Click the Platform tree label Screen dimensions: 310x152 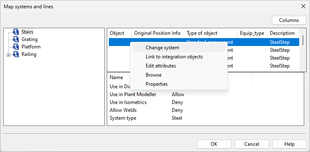31,47
